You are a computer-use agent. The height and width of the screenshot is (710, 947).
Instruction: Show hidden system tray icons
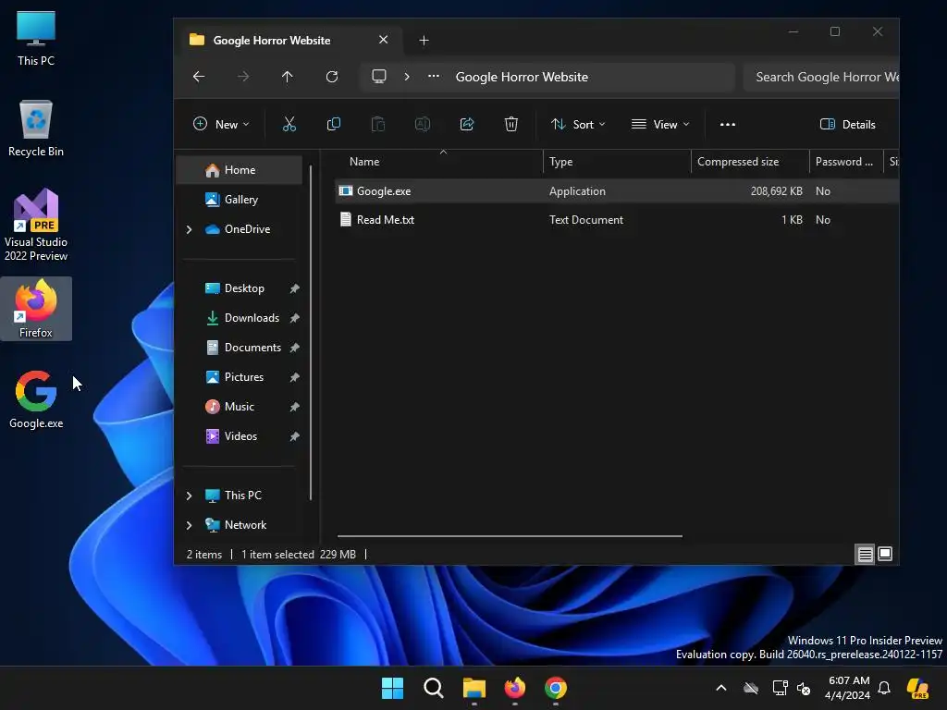coord(721,688)
